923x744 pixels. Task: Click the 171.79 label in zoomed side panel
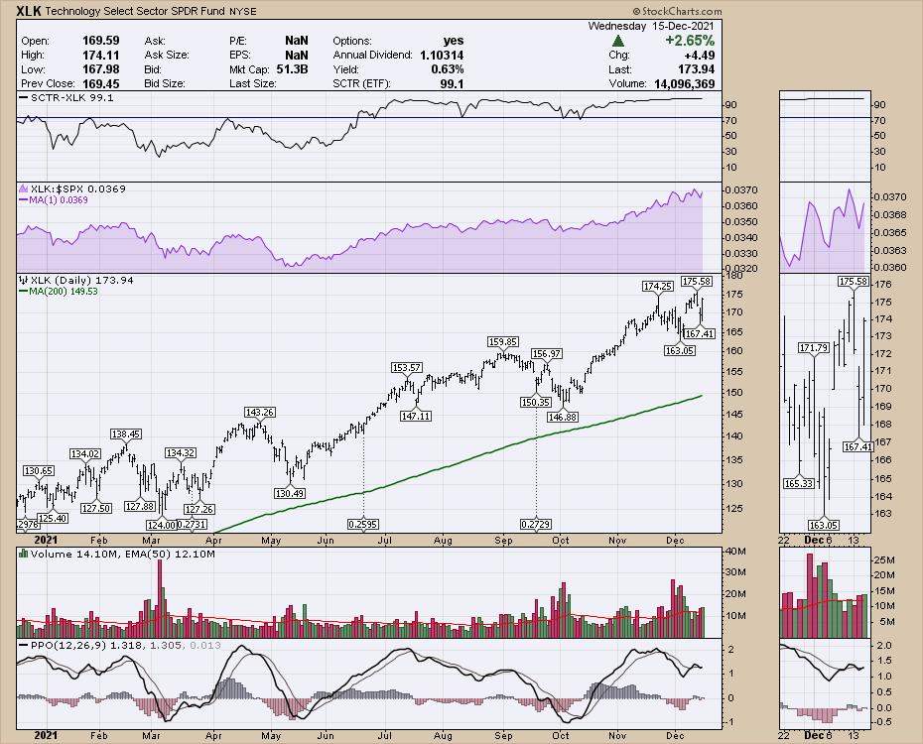pos(814,348)
